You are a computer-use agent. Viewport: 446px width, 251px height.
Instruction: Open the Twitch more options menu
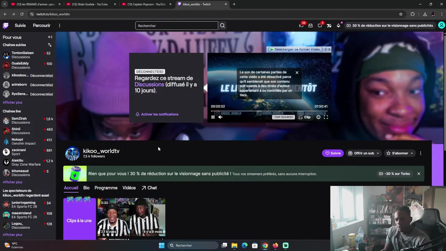[x=60, y=25]
